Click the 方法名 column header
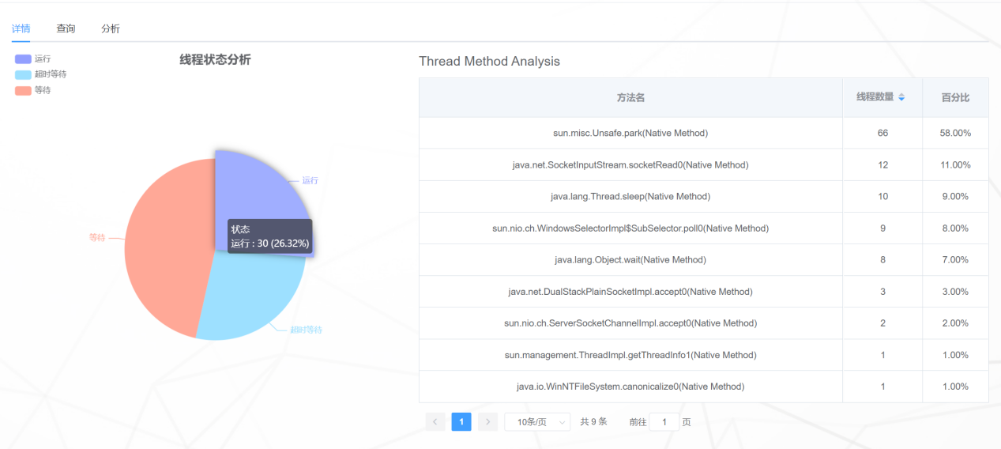1001x449 pixels. coord(630,97)
